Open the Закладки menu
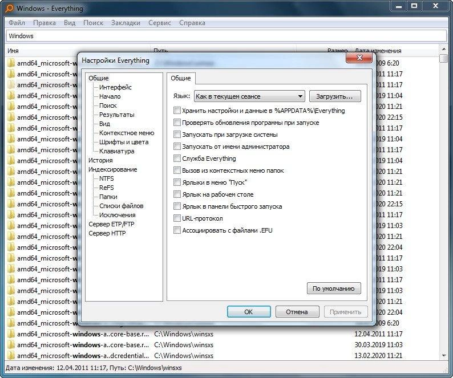The width and height of the screenshot is (453, 378). click(x=126, y=23)
